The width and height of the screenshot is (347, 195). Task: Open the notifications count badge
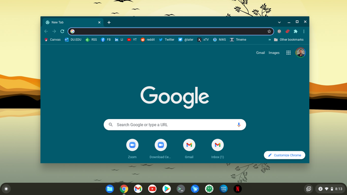(320, 189)
